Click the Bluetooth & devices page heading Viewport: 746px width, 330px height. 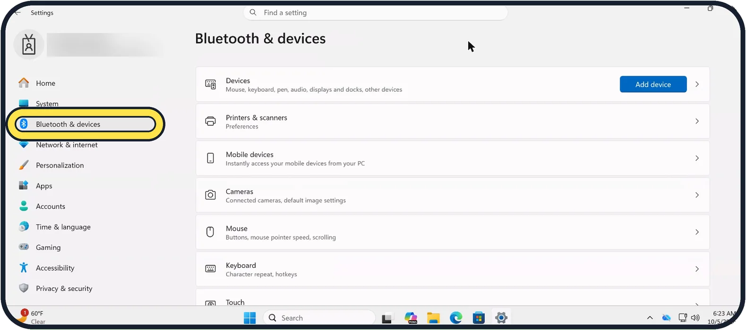pyautogui.click(x=260, y=38)
